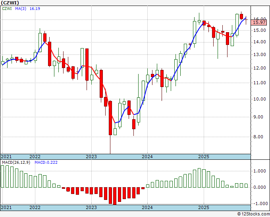Screen dimensions: 270x217
Task: Select the 14.00 price axis label
Action: point(260,42)
